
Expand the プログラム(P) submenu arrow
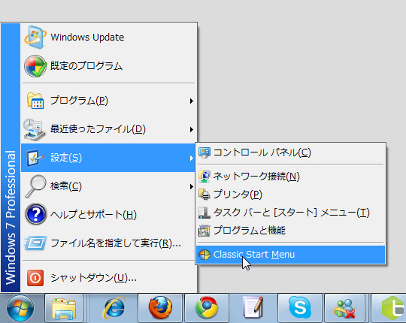pyautogui.click(x=192, y=101)
